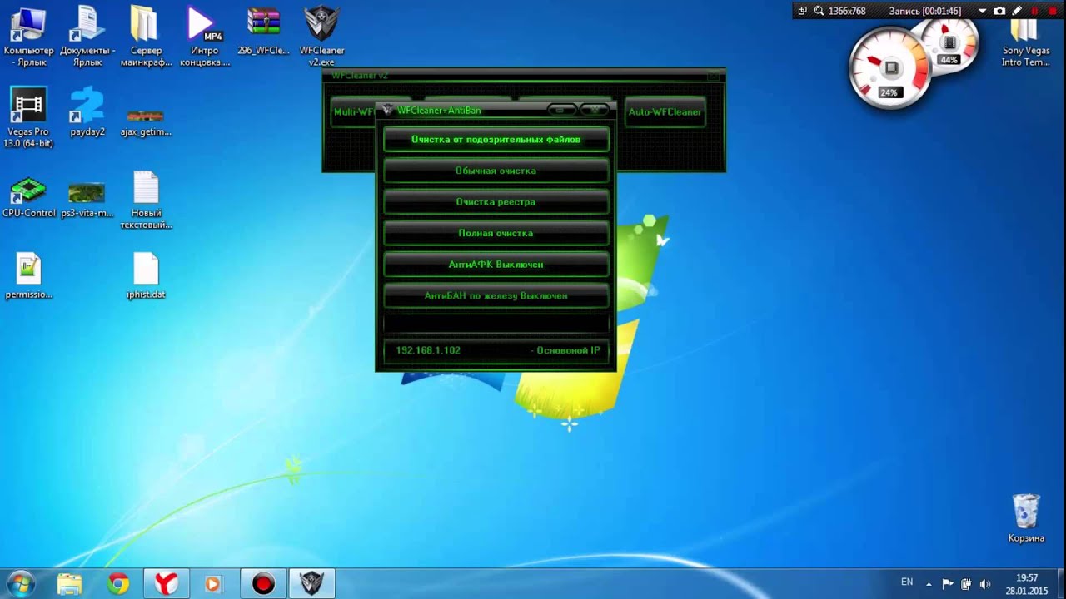Image resolution: width=1066 pixels, height=599 pixels.
Task: Open Windows Explorer from taskbar
Action: [70, 584]
